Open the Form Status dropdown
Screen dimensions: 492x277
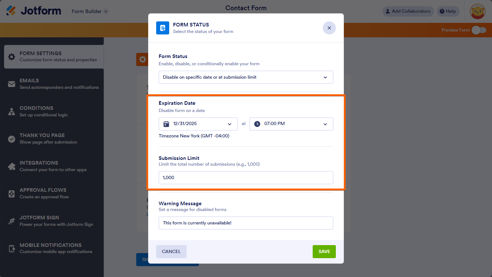pos(246,77)
